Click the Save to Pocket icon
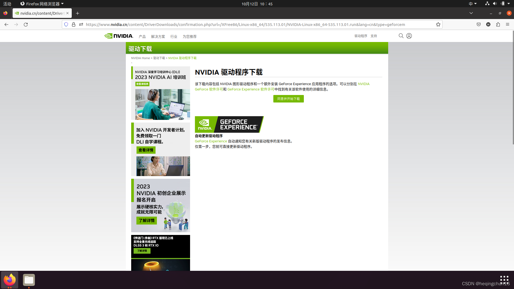 point(479,24)
